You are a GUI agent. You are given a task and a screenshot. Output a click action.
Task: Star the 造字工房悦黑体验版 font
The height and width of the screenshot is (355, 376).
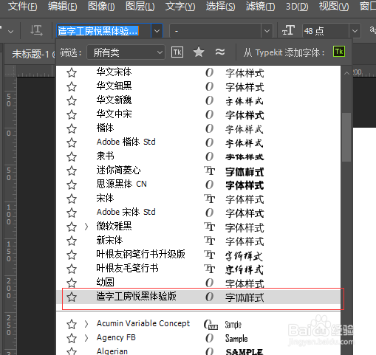point(72,297)
